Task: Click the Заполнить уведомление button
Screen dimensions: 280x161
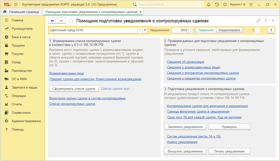Action: tap(185, 127)
